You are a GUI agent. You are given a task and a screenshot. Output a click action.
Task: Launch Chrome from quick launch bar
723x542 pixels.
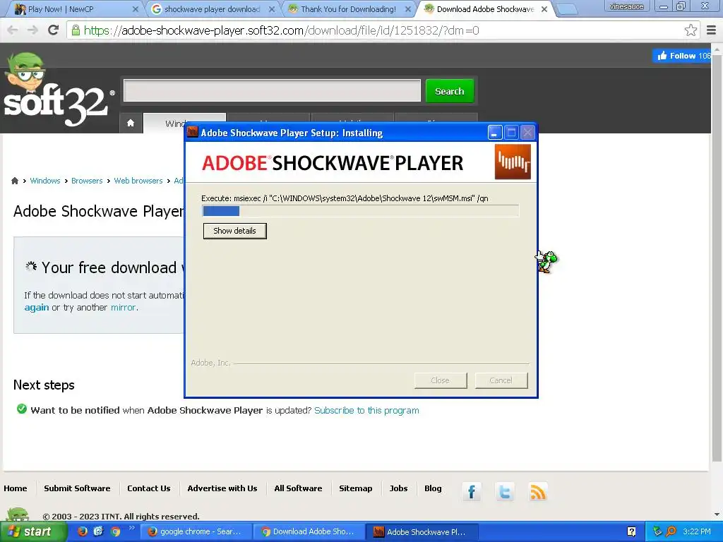coord(115,531)
